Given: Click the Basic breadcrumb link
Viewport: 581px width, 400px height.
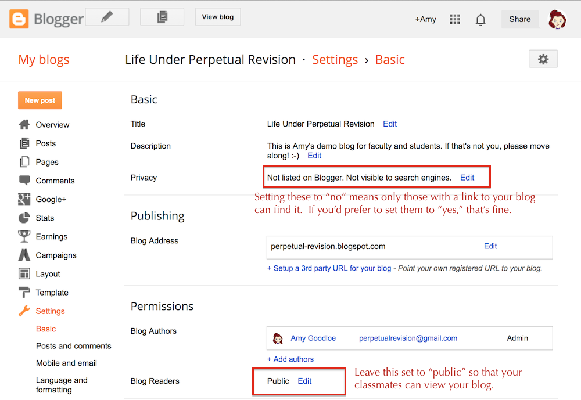Looking at the screenshot, I should 390,60.
